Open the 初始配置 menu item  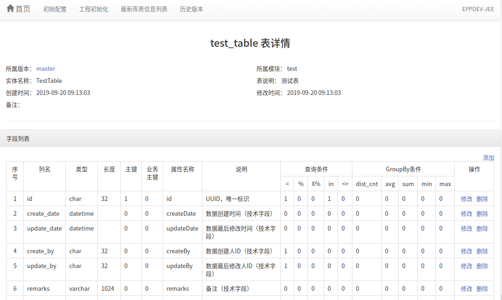point(55,9)
